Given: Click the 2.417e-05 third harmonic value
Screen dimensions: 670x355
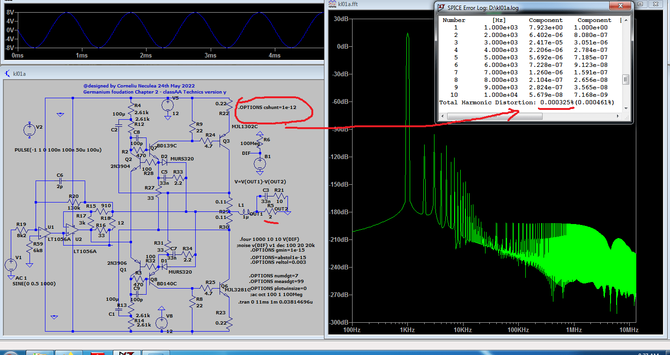Looking at the screenshot, I should [x=546, y=43].
